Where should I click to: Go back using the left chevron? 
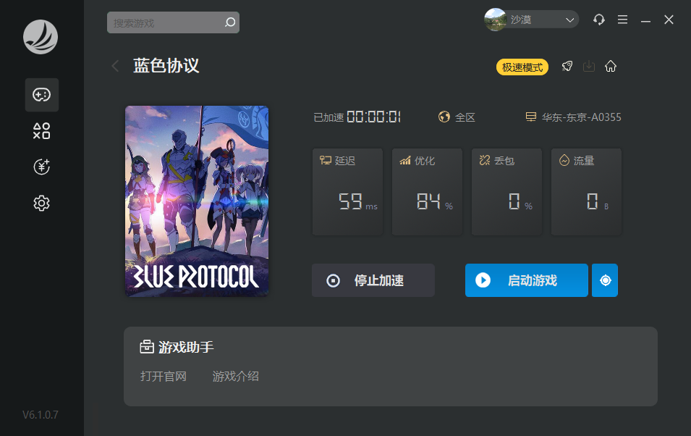coord(116,66)
